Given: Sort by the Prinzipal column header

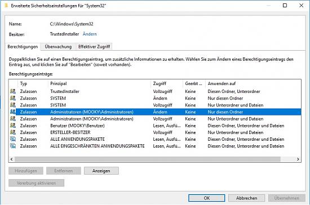Looking at the screenshot, I should click(99, 83).
